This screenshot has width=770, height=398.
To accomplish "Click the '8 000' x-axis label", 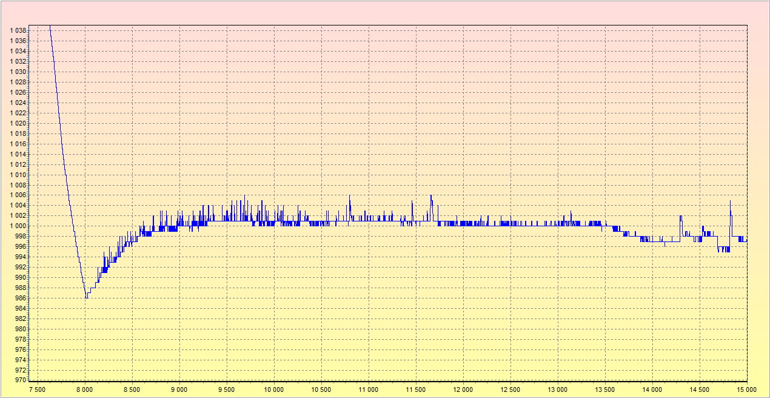I will coord(85,389).
